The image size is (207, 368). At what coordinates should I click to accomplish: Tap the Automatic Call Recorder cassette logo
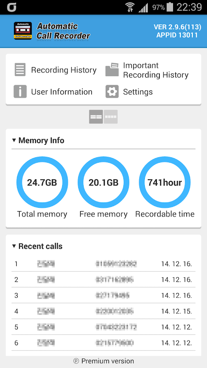tap(23, 31)
